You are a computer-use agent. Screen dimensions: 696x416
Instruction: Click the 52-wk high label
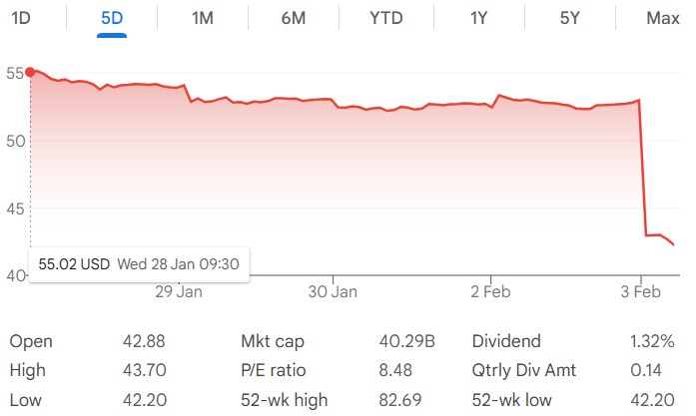[283, 399]
